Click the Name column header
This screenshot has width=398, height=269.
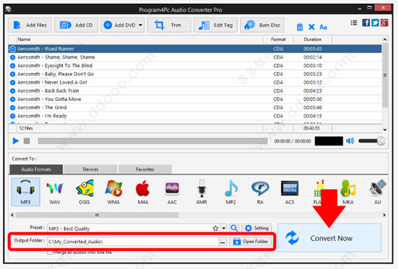[x=140, y=39]
